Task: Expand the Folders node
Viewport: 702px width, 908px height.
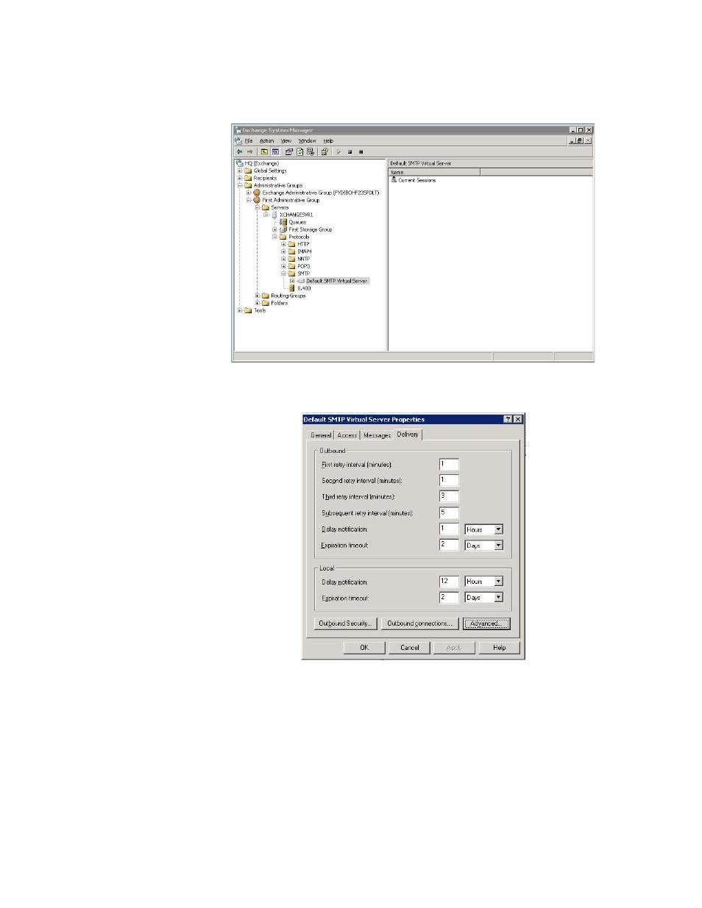Action: click(257, 303)
